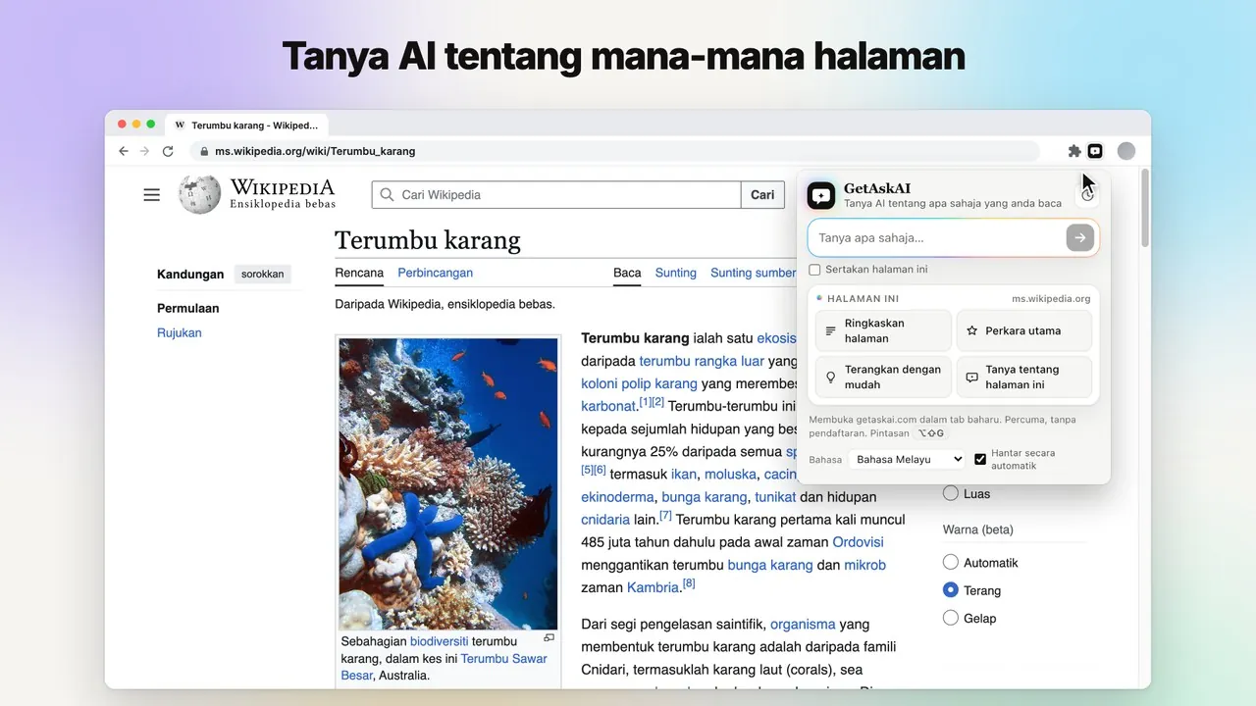Open the browser Extensions puzzle icon

tap(1074, 151)
